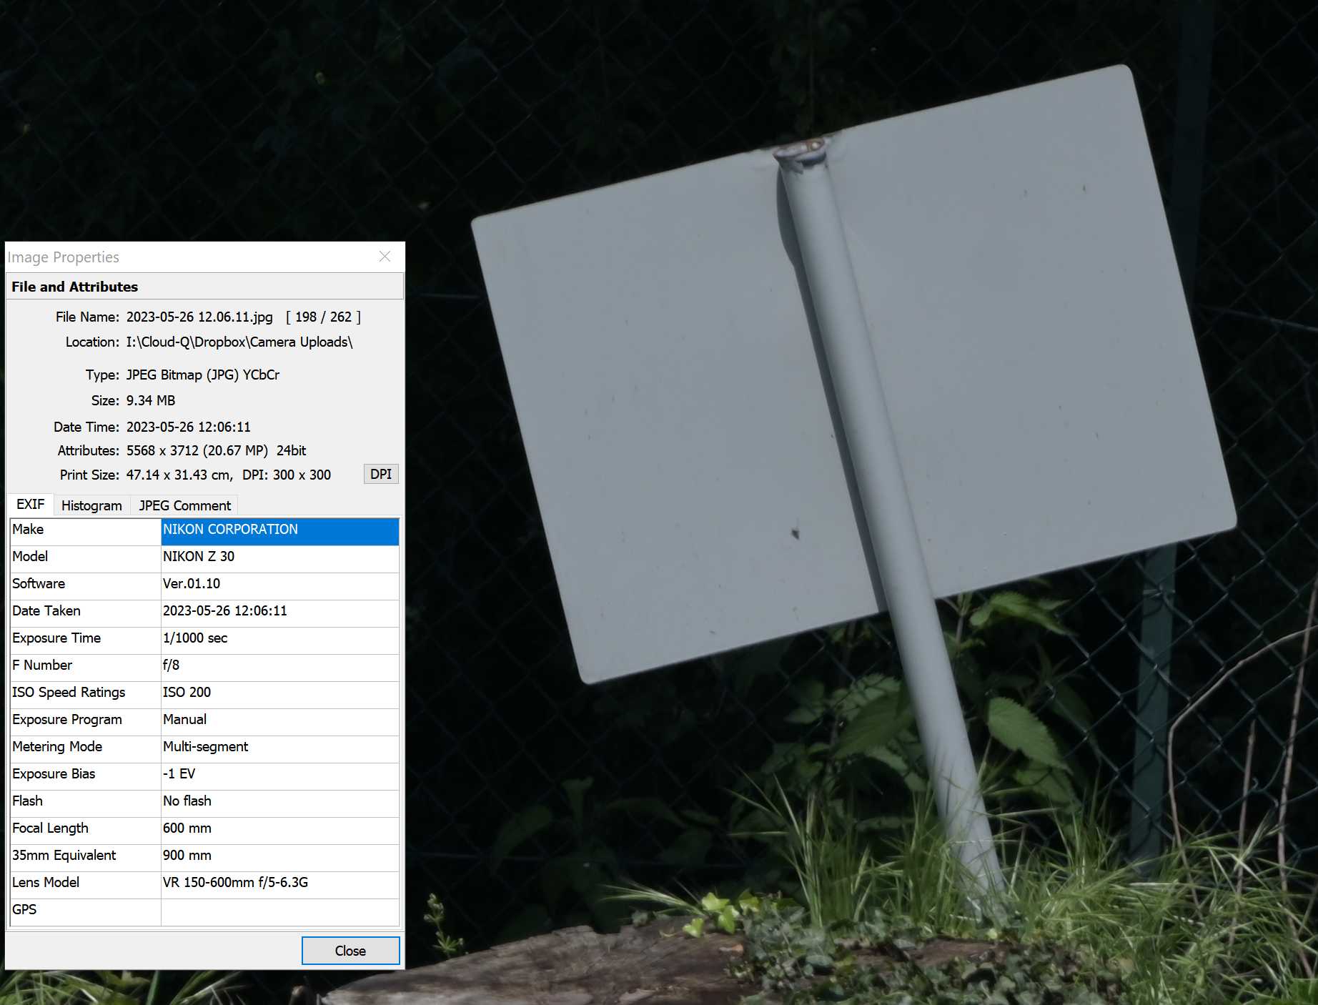Click the Date Taken value cell
Image resolution: width=1318 pixels, height=1005 pixels.
279,611
